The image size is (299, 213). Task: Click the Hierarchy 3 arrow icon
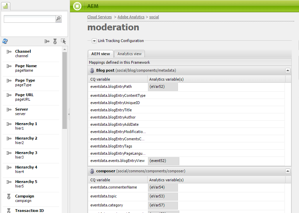(x=9, y=153)
